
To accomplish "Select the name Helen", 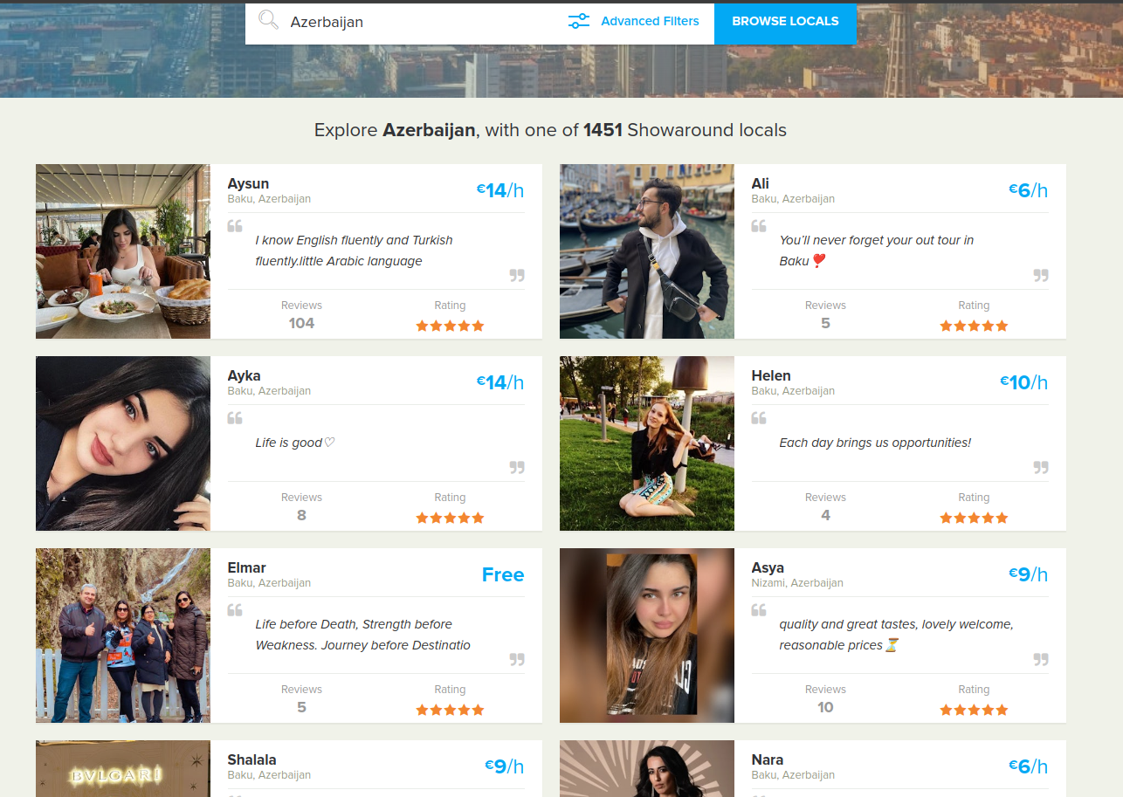I will [771, 375].
